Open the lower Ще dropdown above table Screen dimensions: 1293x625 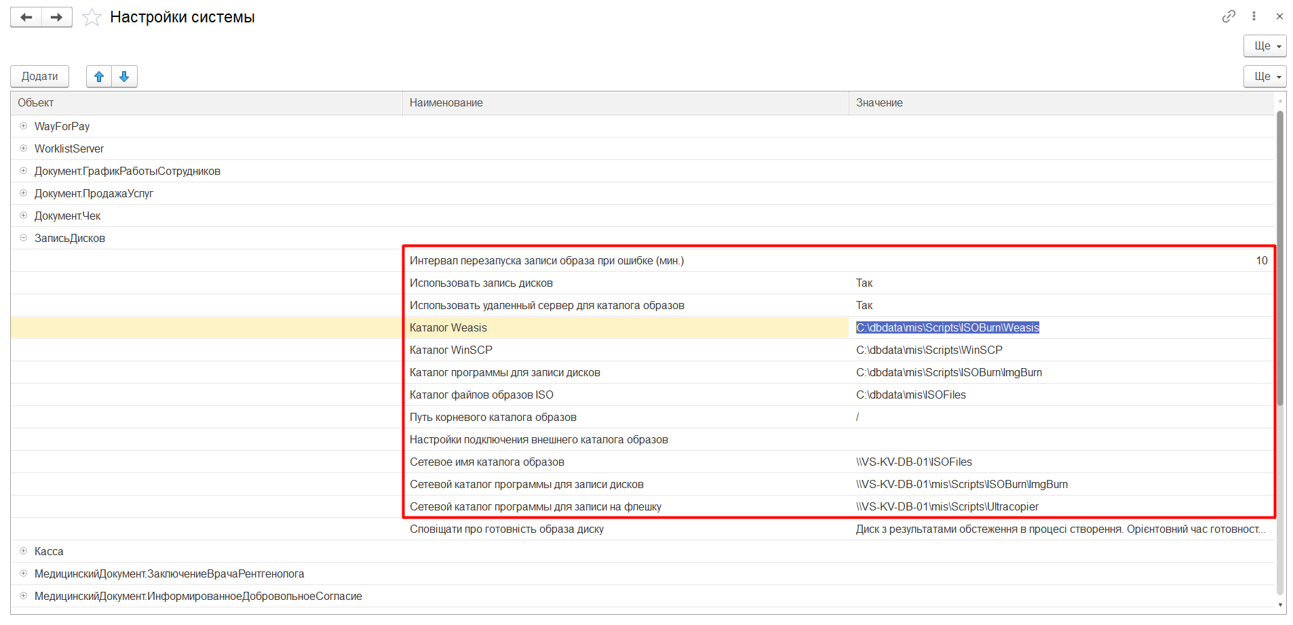tap(1265, 77)
